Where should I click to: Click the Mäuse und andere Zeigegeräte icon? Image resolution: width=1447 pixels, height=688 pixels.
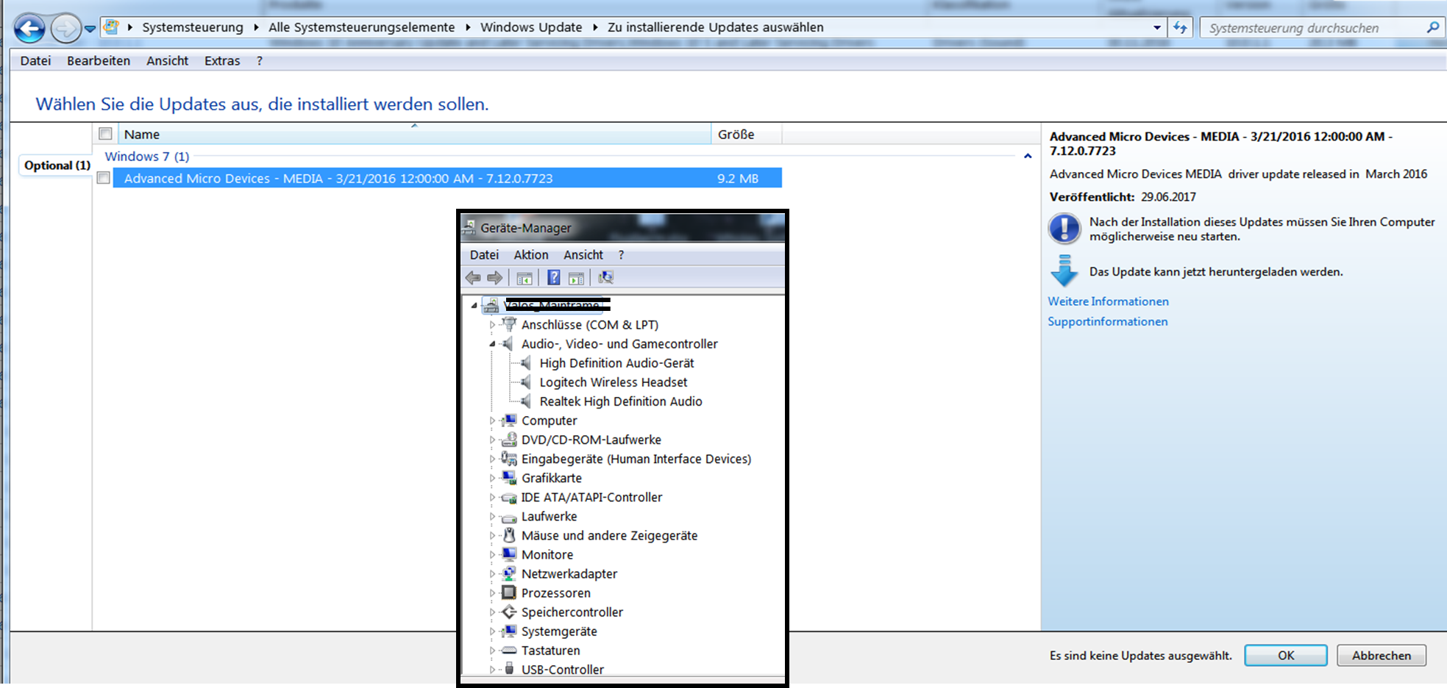click(x=508, y=535)
